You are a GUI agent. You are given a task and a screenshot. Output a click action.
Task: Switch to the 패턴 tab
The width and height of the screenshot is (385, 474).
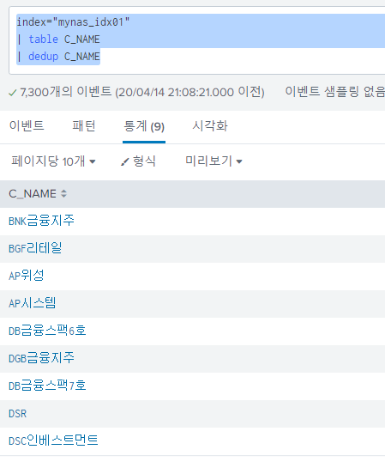pos(84,125)
